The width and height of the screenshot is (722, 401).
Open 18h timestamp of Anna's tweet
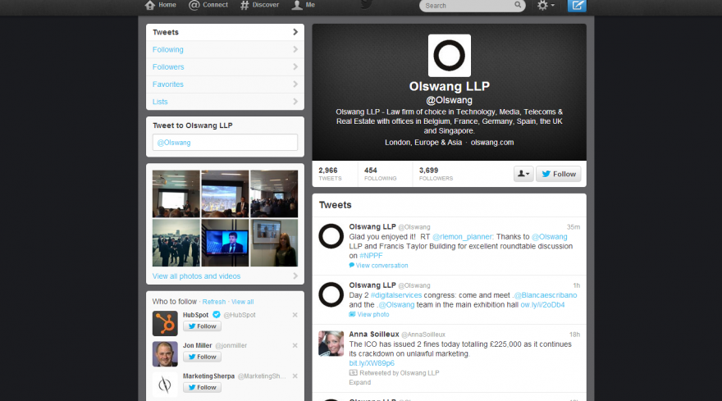pyautogui.click(x=574, y=335)
